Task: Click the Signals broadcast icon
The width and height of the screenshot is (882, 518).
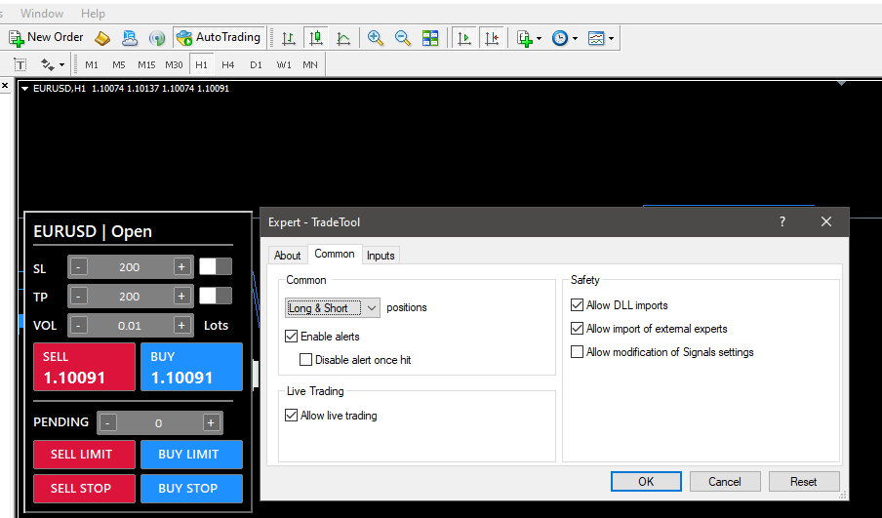Action: click(x=157, y=38)
